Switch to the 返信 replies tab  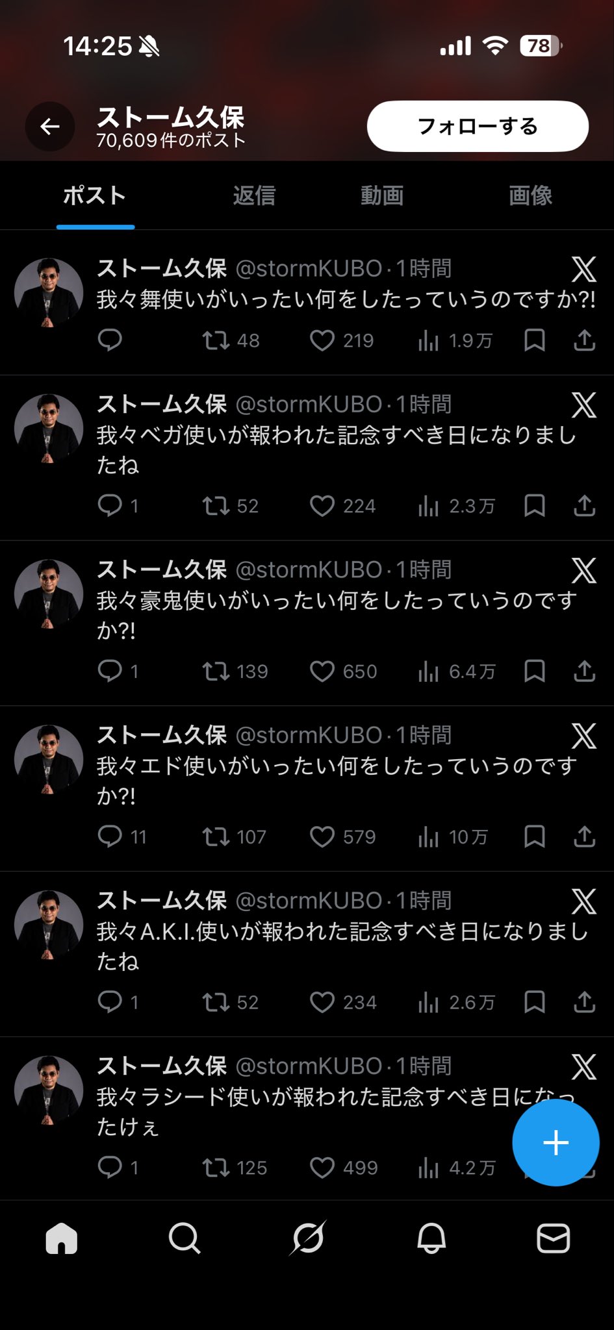[254, 195]
